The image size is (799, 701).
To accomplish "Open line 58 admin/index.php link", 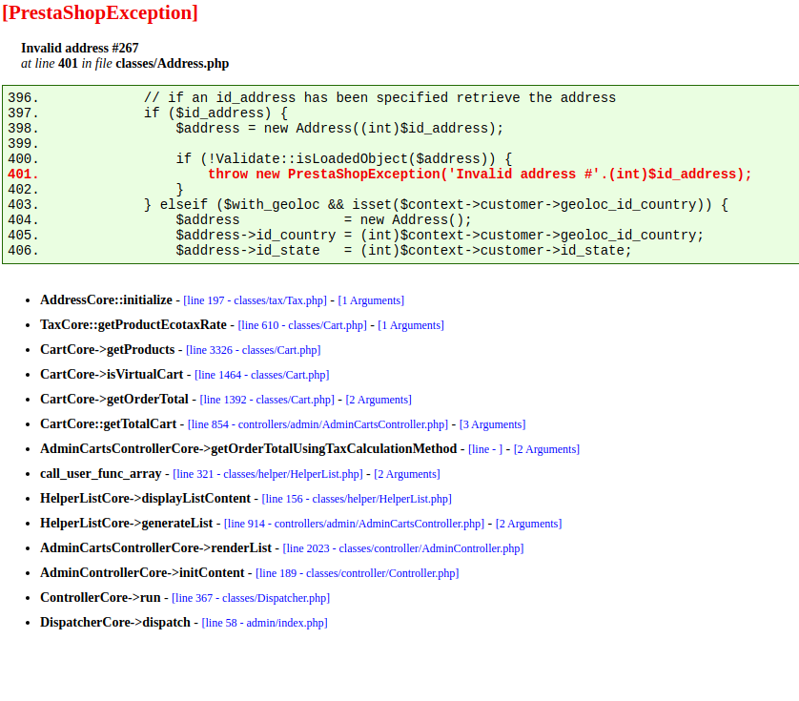I will (264, 623).
